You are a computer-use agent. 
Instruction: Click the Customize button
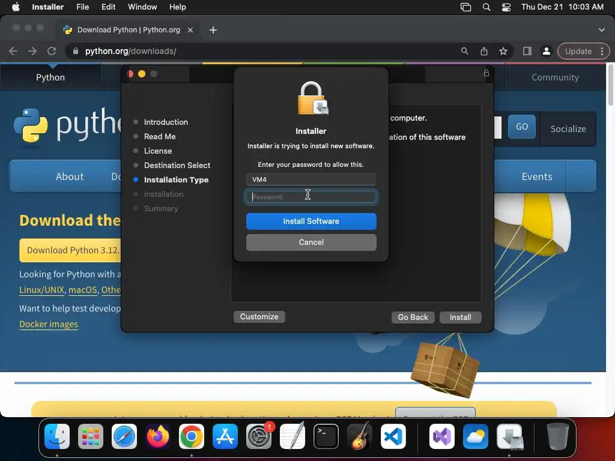click(x=259, y=317)
